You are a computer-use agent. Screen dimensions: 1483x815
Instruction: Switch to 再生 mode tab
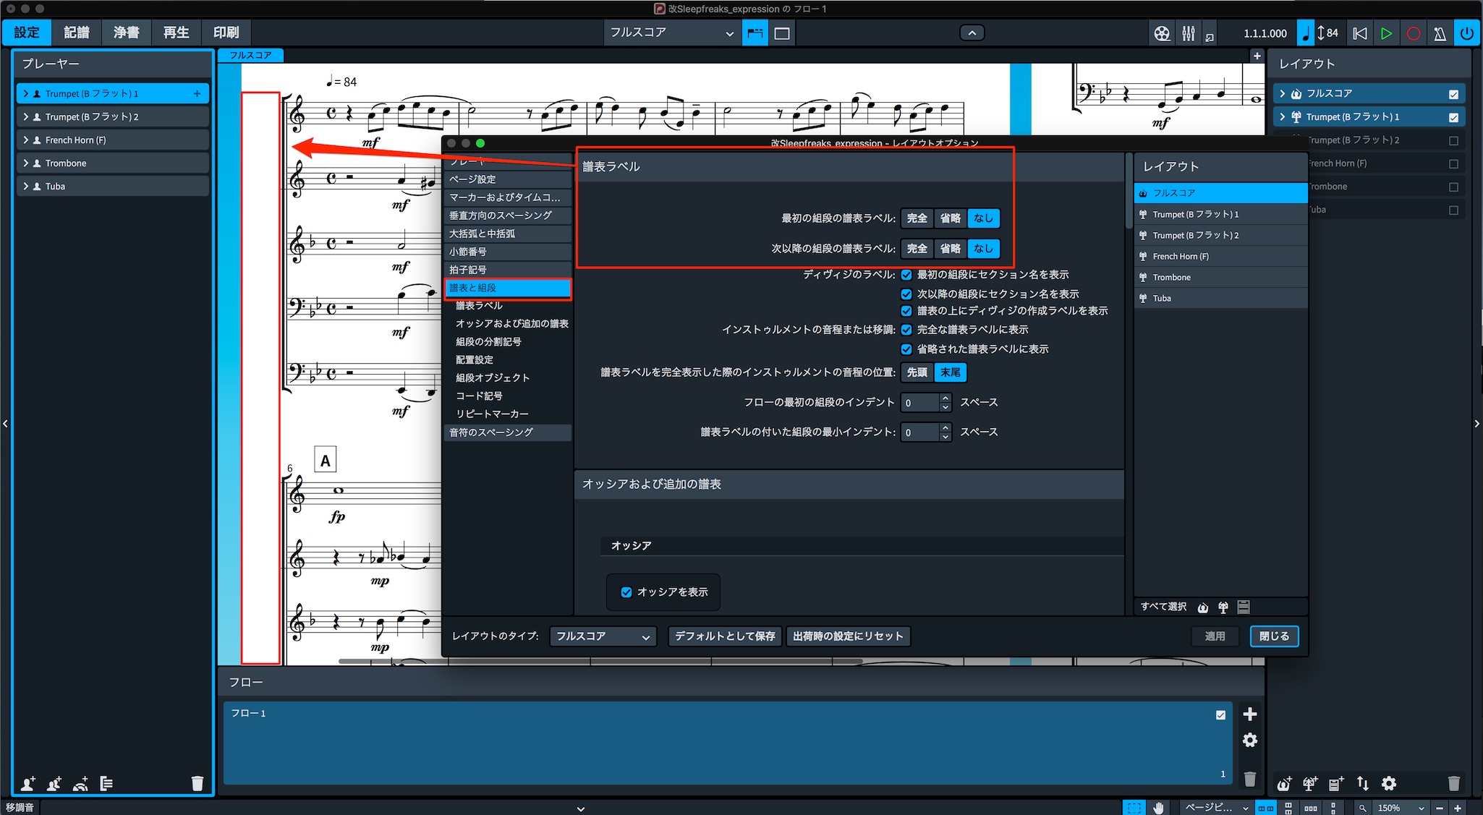point(177,33)
